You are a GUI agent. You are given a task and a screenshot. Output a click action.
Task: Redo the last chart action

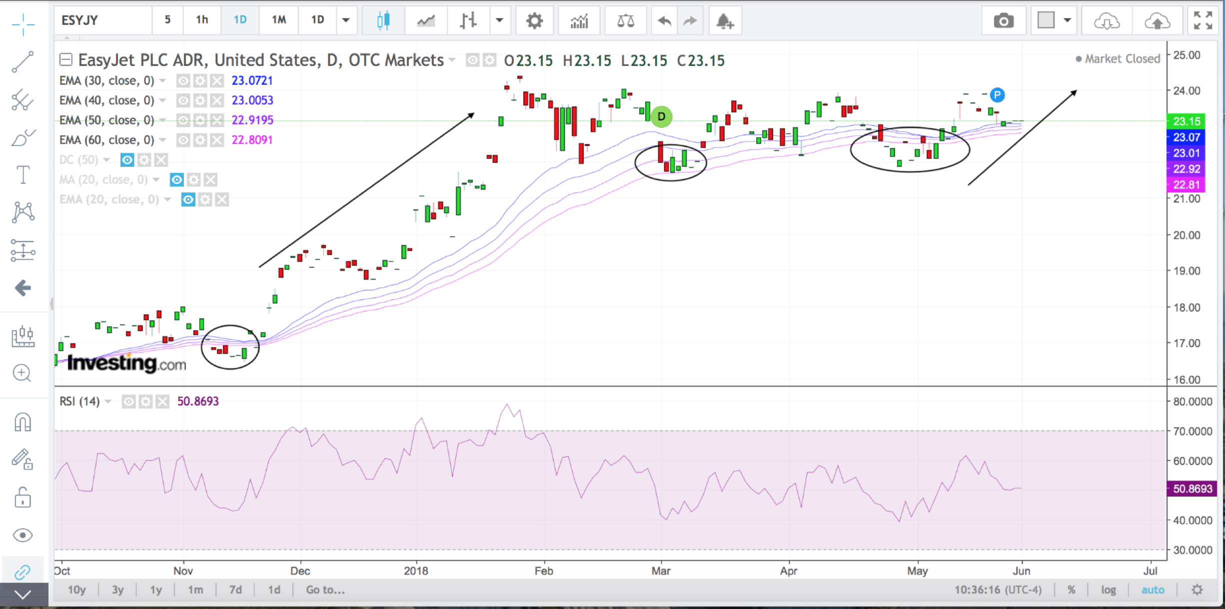[690, 21]
